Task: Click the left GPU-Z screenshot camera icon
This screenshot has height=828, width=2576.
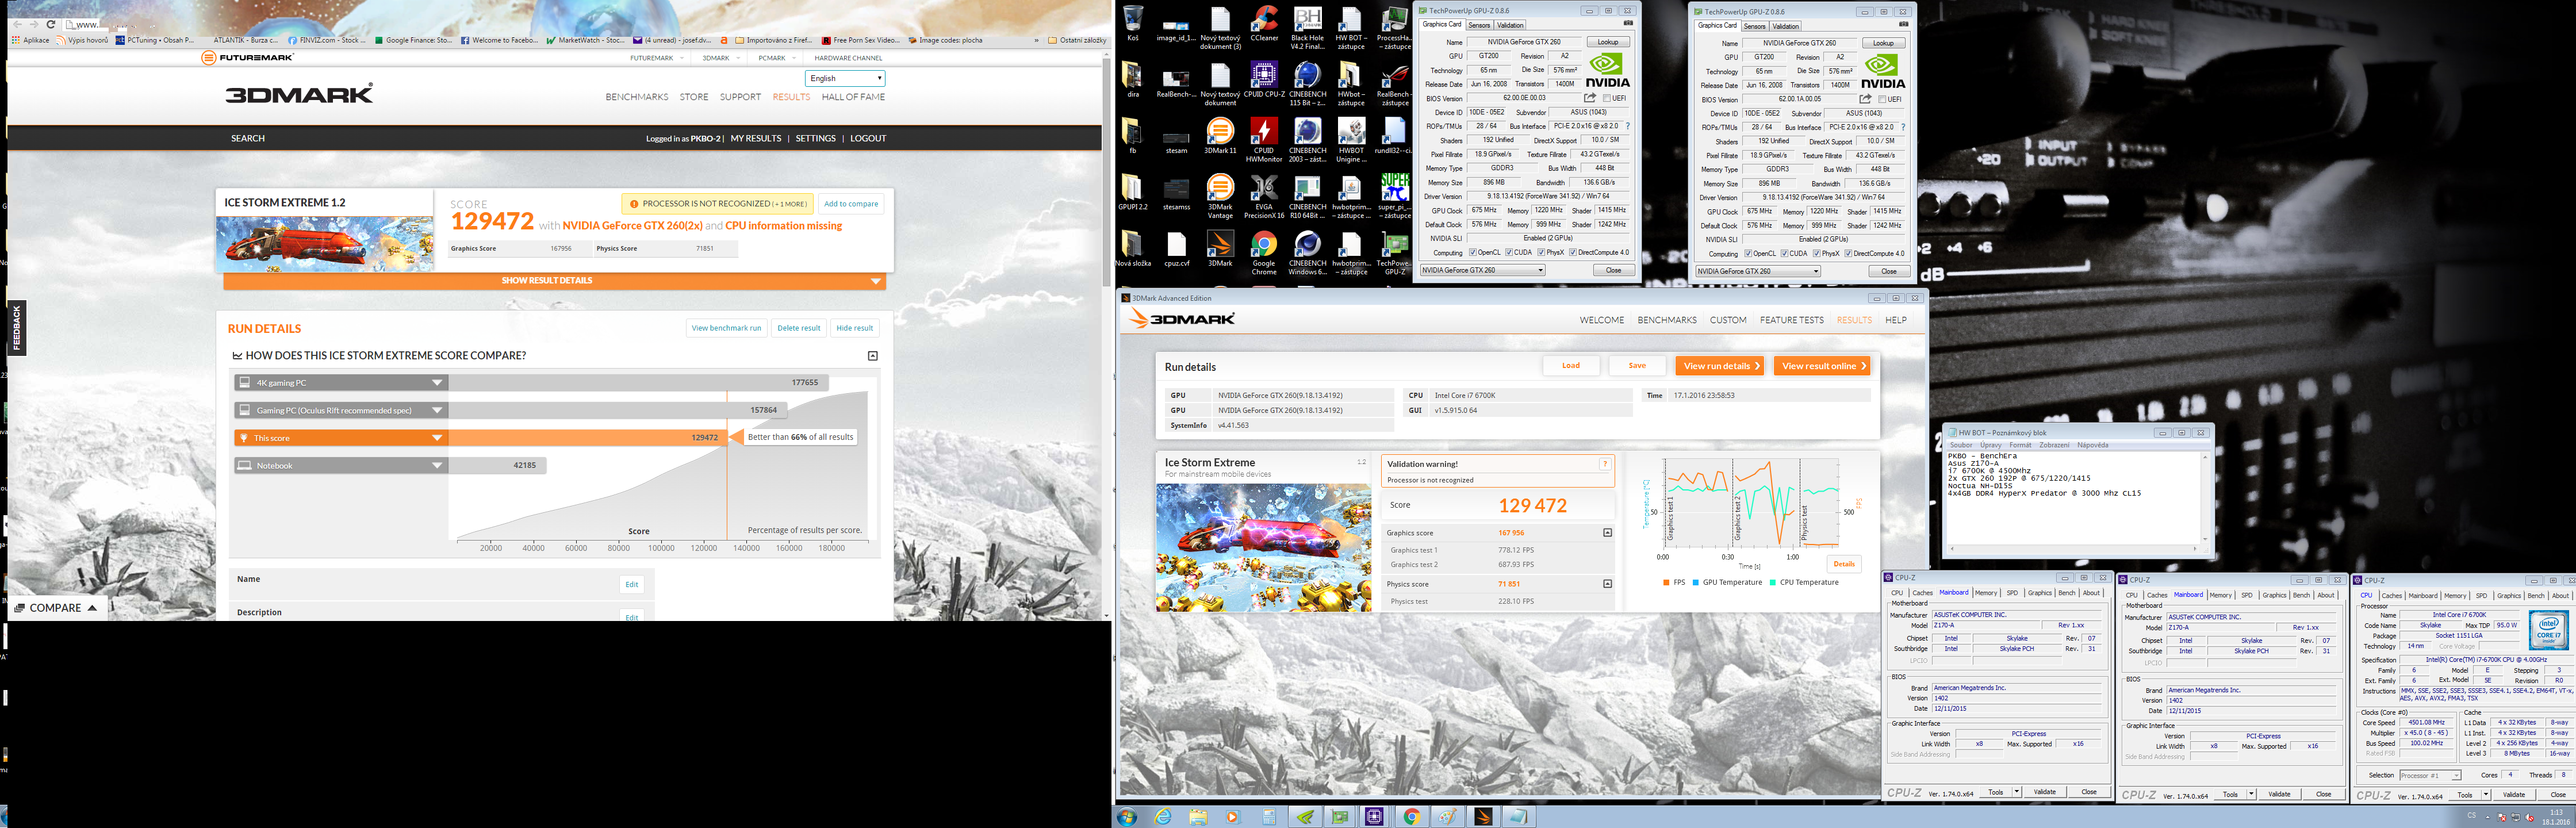Action: 1628,24
